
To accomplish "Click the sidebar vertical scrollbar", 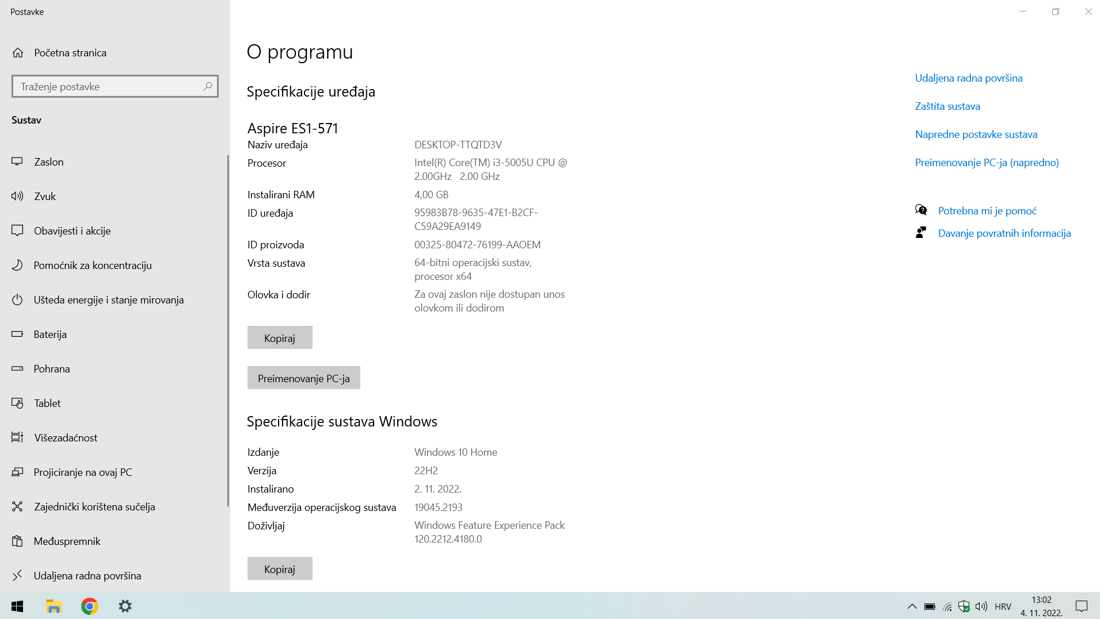I will pyautogui.click(x=229, y=330).
